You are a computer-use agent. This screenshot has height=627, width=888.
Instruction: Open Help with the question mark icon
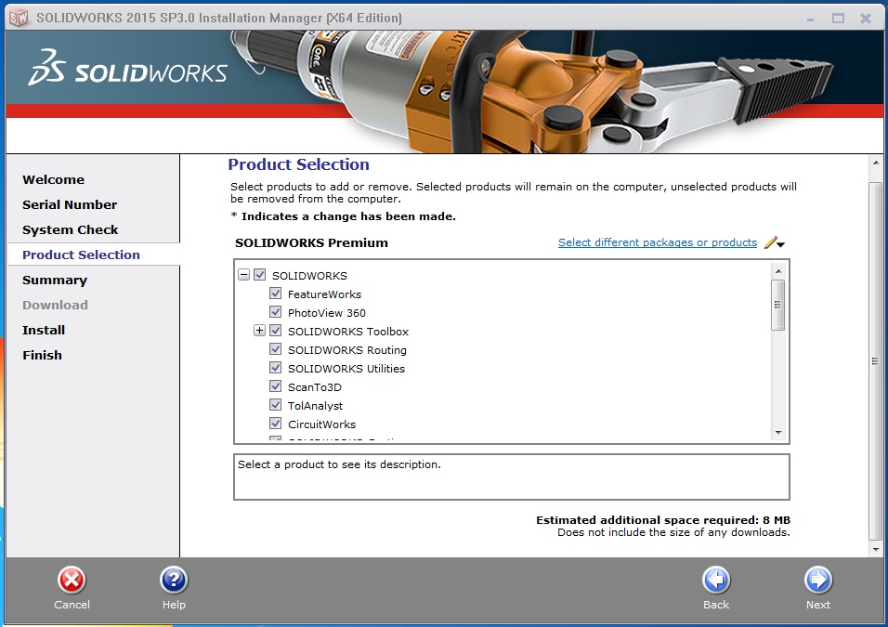(x=174, y=580)
